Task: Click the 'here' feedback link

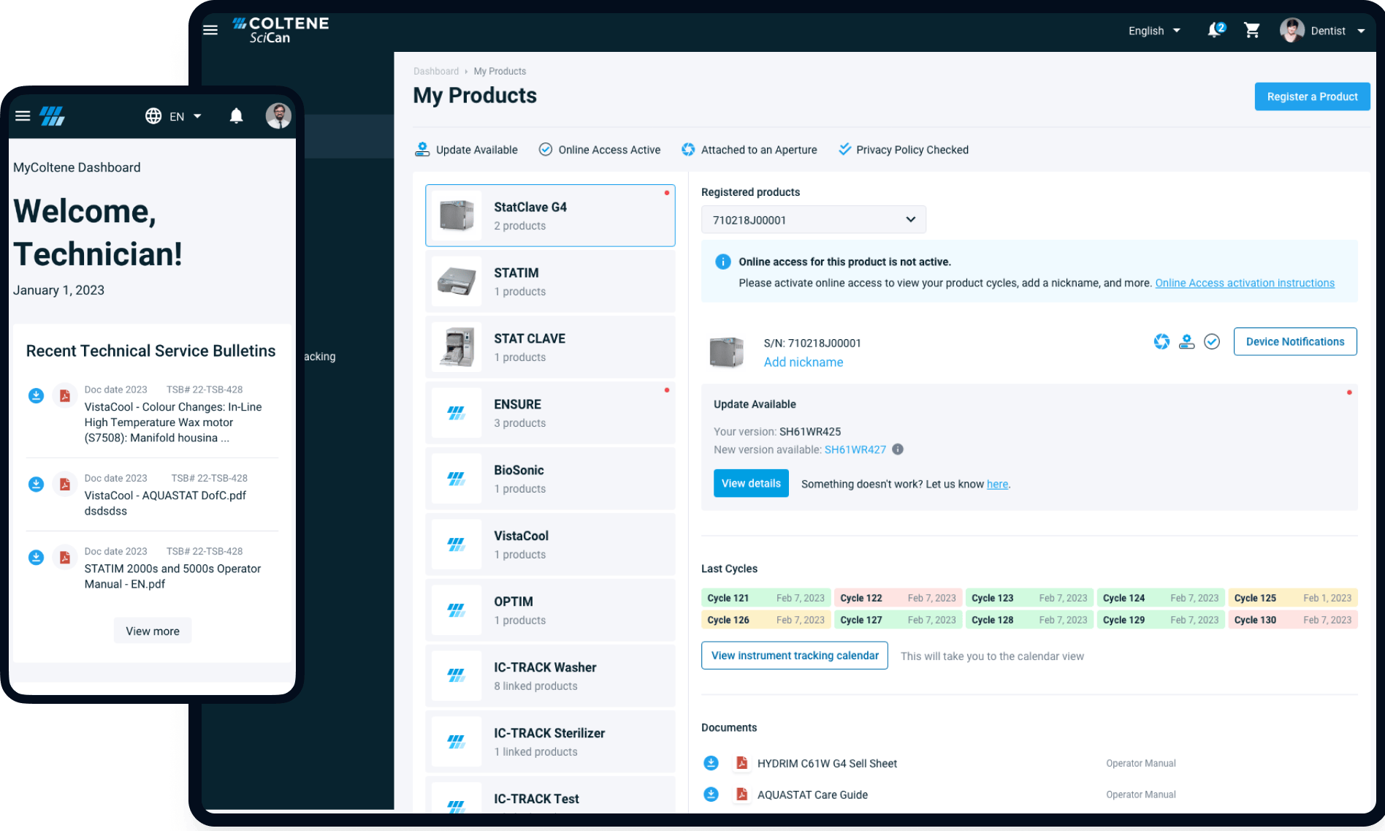Action: (997, 484)
